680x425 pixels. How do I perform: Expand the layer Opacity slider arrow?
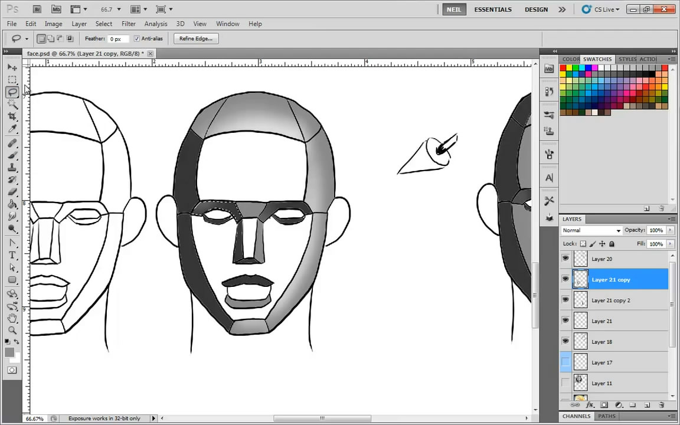click(x=669, y=230)
